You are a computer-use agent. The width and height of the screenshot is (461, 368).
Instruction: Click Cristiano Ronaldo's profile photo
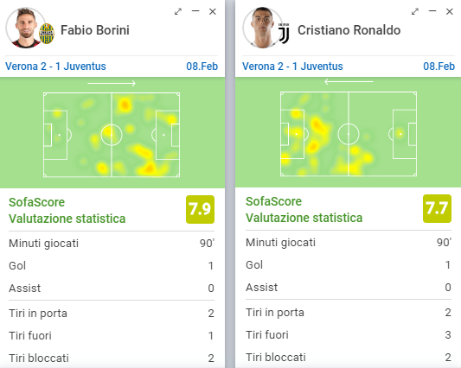point(263,28)
